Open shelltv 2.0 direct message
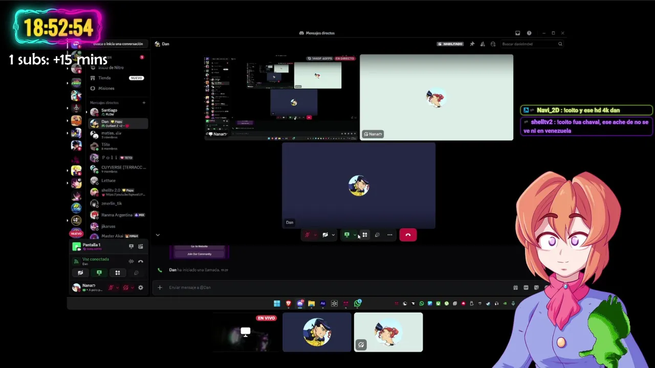This screenshot has width=655, height=368. point(118,192)
